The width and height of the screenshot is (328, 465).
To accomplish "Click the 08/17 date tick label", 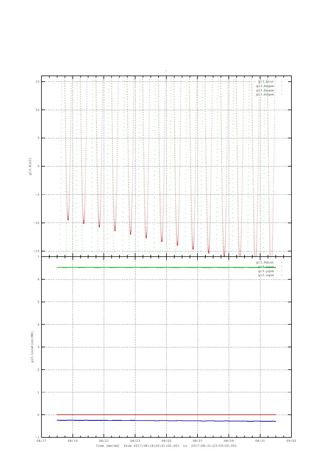I will [x=41, y=441].
